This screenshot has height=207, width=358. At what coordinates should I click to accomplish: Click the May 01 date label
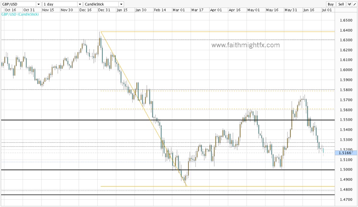pos(253,10)
